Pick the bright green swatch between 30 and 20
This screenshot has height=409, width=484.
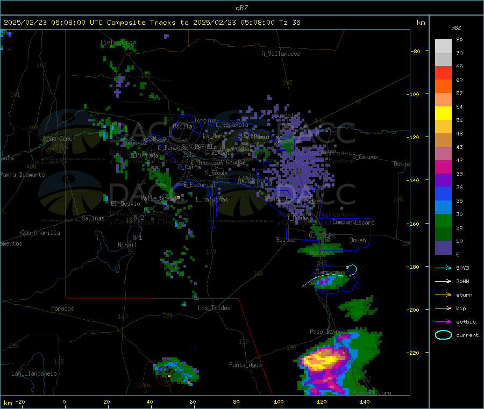tap(443, 220)
